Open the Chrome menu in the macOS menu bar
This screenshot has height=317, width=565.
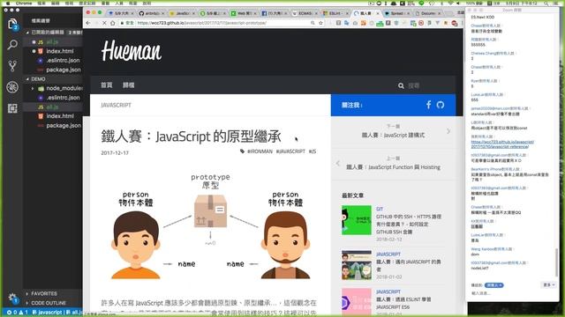pyautogui.click(x=24, y=3)
